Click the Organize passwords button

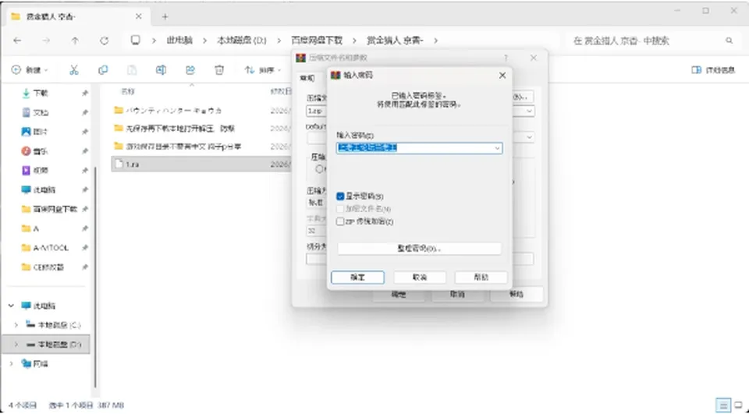point(420,249)
